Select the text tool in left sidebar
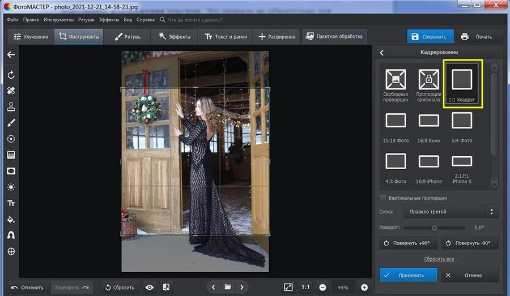The height and width of the screenshot is (296, 510). coord(11,203)
